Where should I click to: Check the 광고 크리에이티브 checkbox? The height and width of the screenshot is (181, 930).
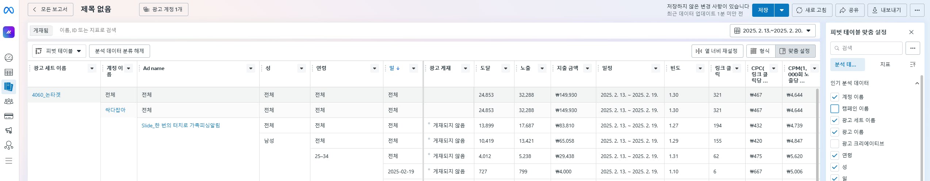tap(834, 144)
